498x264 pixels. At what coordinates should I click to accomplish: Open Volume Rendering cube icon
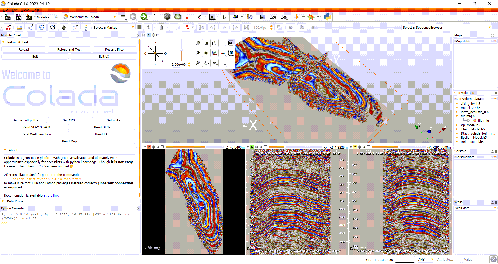coord(167,17)
